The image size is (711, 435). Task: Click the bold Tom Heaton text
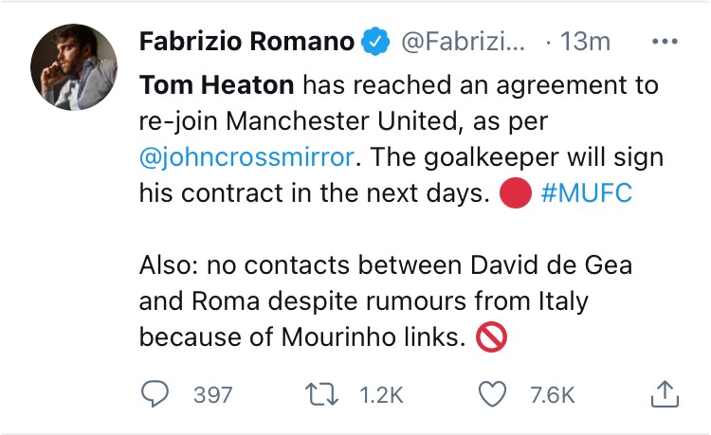(x=218, y=85)
